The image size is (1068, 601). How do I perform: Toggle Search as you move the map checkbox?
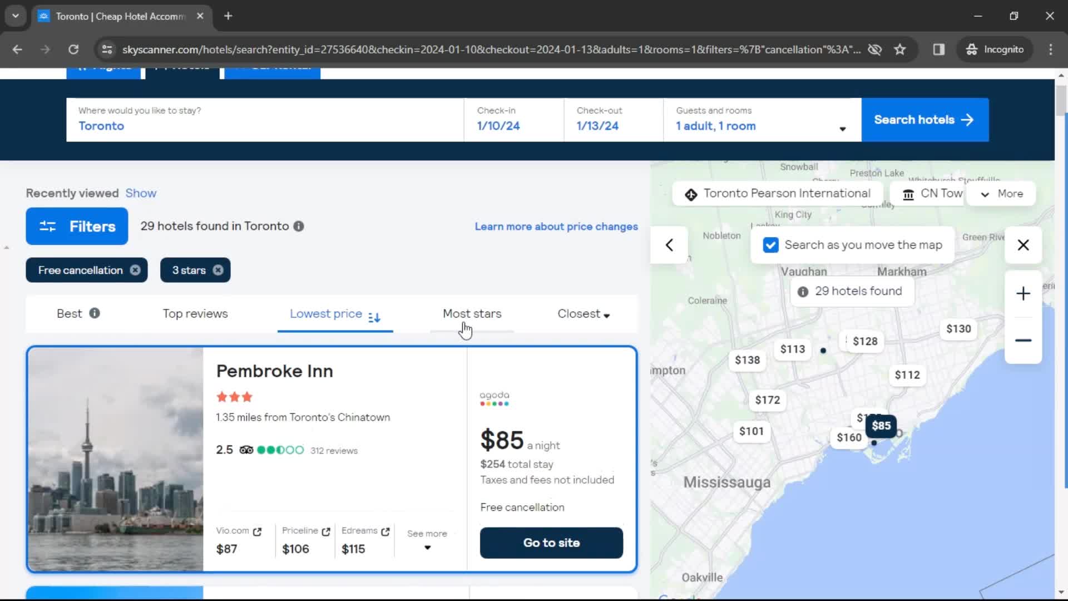770,245
